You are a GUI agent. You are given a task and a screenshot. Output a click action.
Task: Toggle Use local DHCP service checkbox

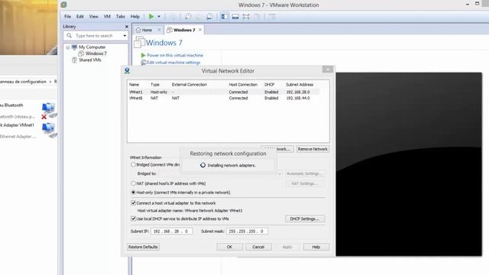(133, 218)
